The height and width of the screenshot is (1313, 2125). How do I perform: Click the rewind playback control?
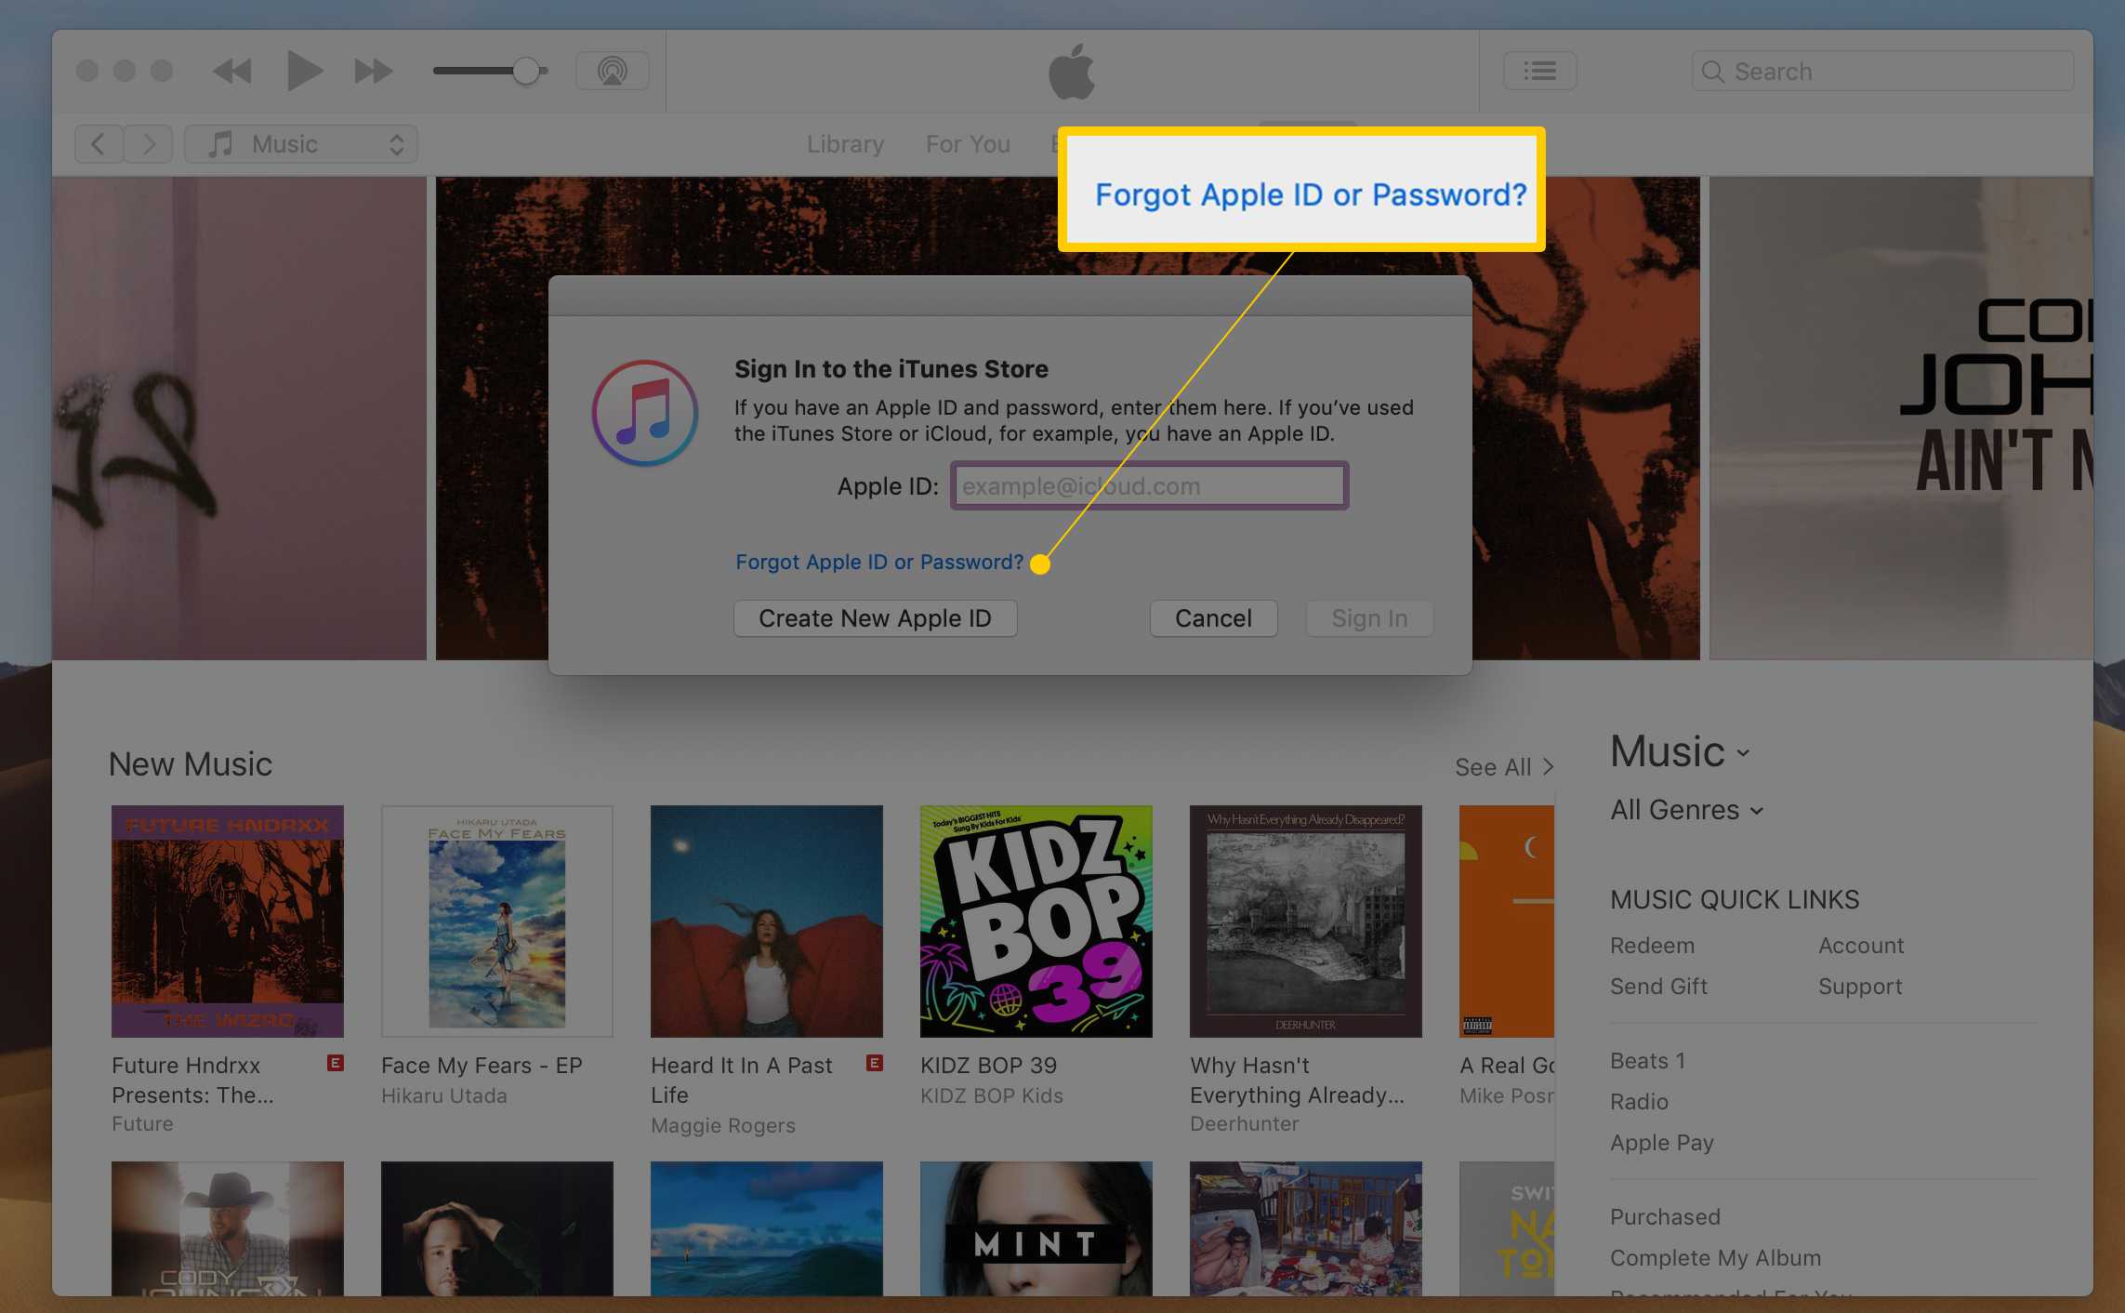[x=232, y=72]
